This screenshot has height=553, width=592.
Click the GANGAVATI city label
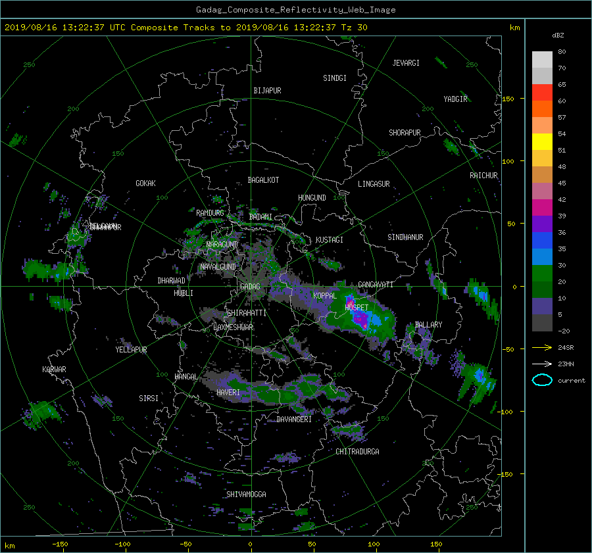pos(376,284)
